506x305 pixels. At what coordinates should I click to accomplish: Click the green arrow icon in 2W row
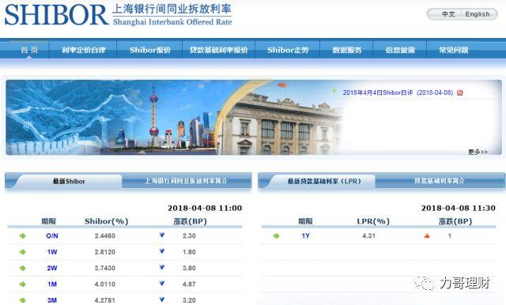pos(22,268)
